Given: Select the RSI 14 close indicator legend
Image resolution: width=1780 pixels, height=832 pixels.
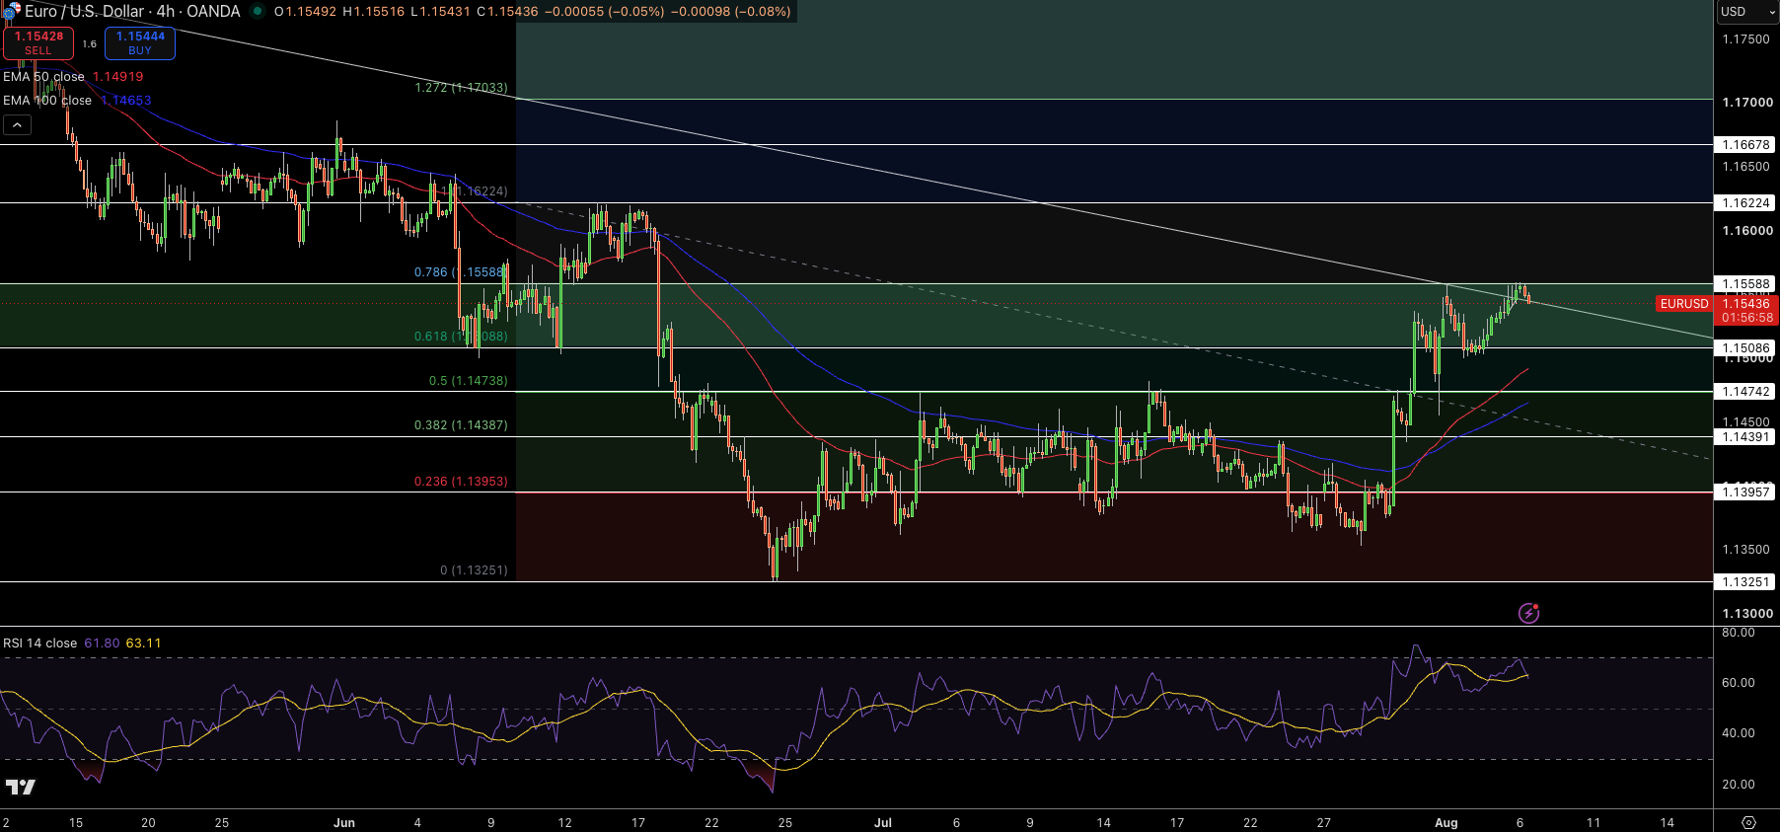Looking at the screenshot, I should [x=39, y=643].
